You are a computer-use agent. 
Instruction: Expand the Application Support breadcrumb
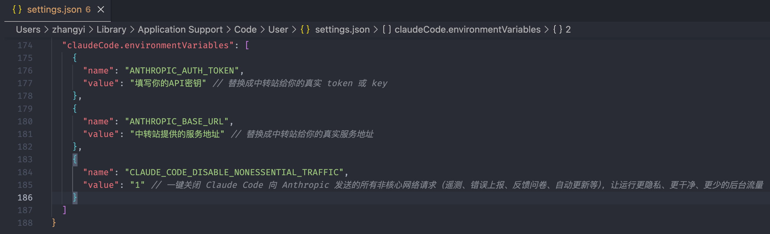180,29
